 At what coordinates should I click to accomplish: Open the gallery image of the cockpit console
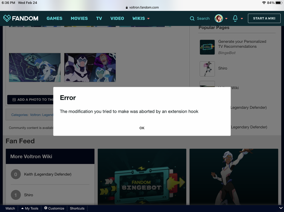click(35, 67)
